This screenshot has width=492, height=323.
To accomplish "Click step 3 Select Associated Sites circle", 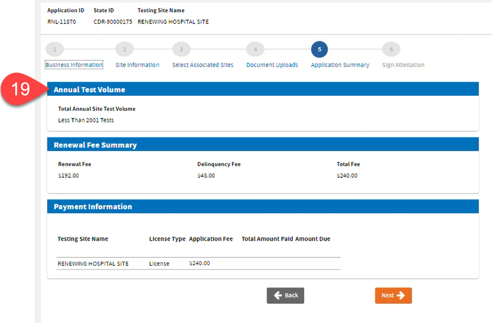I will [181, 49].
